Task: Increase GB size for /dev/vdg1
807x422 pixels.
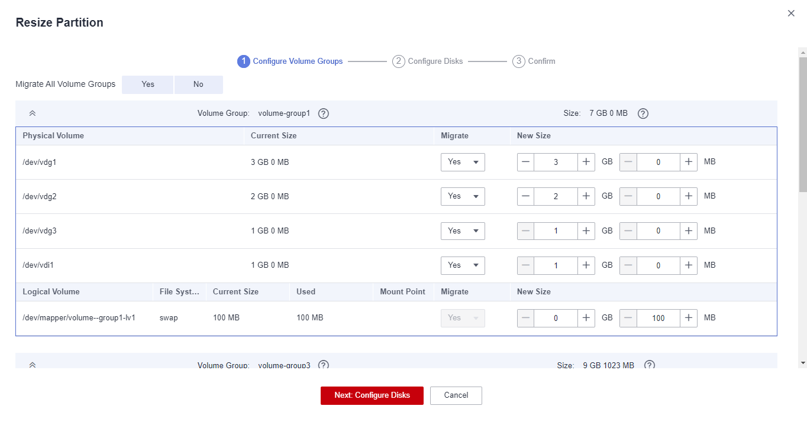Action: (x=586, y=162)
